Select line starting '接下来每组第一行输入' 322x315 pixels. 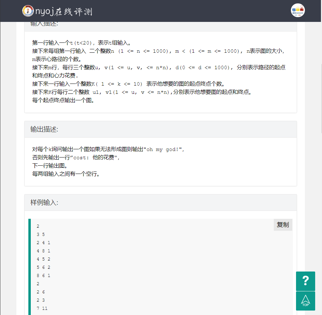pos(158,51)
